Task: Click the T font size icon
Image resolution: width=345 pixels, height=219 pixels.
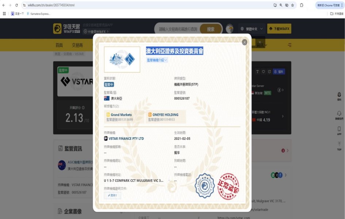Action: tap(257, 72)
